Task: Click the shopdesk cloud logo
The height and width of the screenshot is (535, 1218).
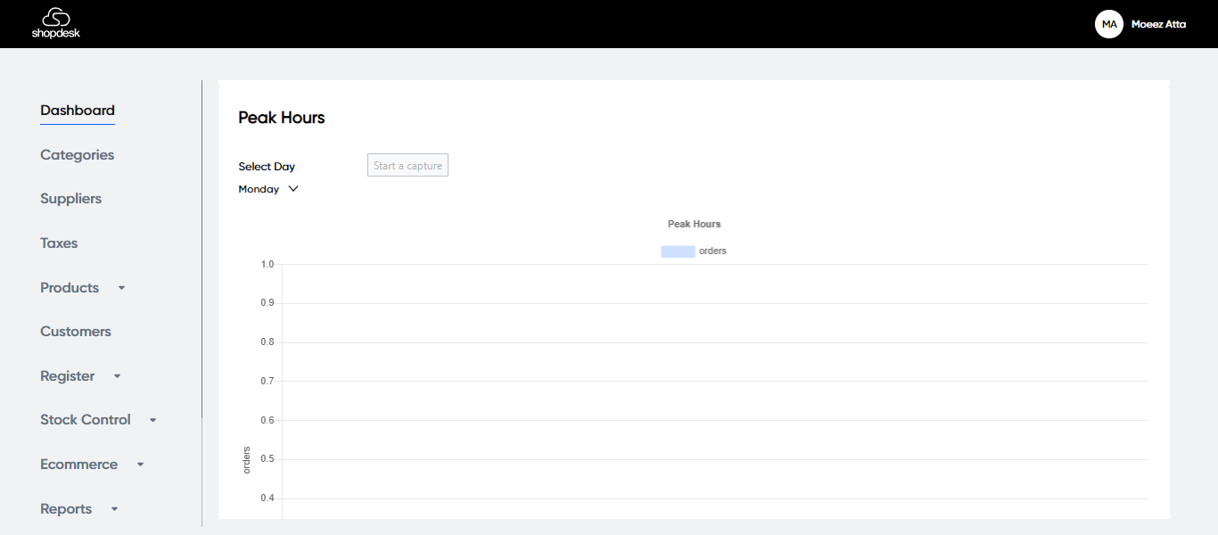Action: pos(55,24)
